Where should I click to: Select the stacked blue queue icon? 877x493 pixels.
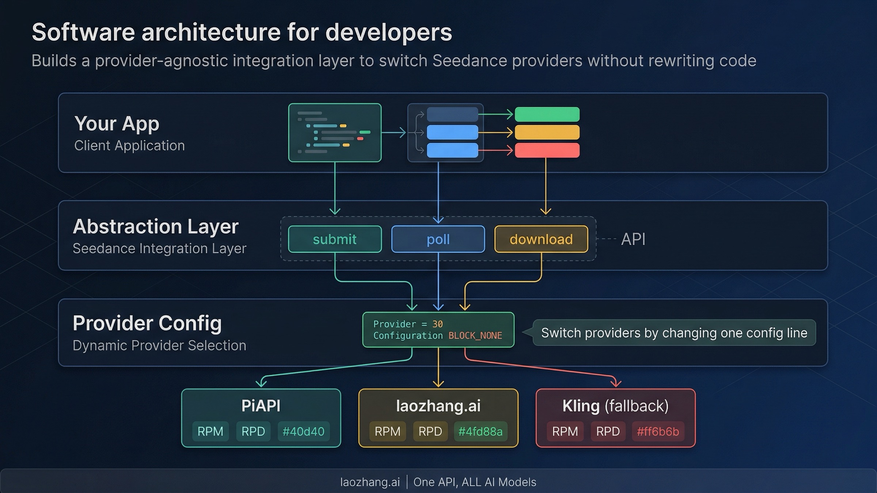pos(445,133)
